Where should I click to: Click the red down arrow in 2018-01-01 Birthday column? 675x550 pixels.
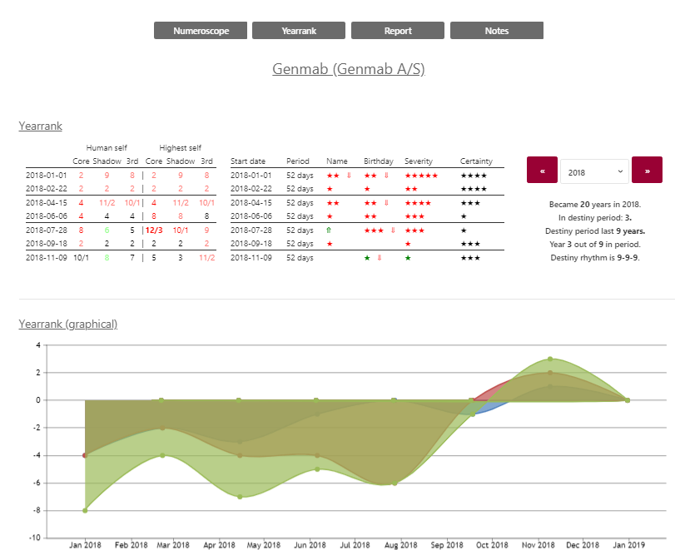click(x=386, y=176)
